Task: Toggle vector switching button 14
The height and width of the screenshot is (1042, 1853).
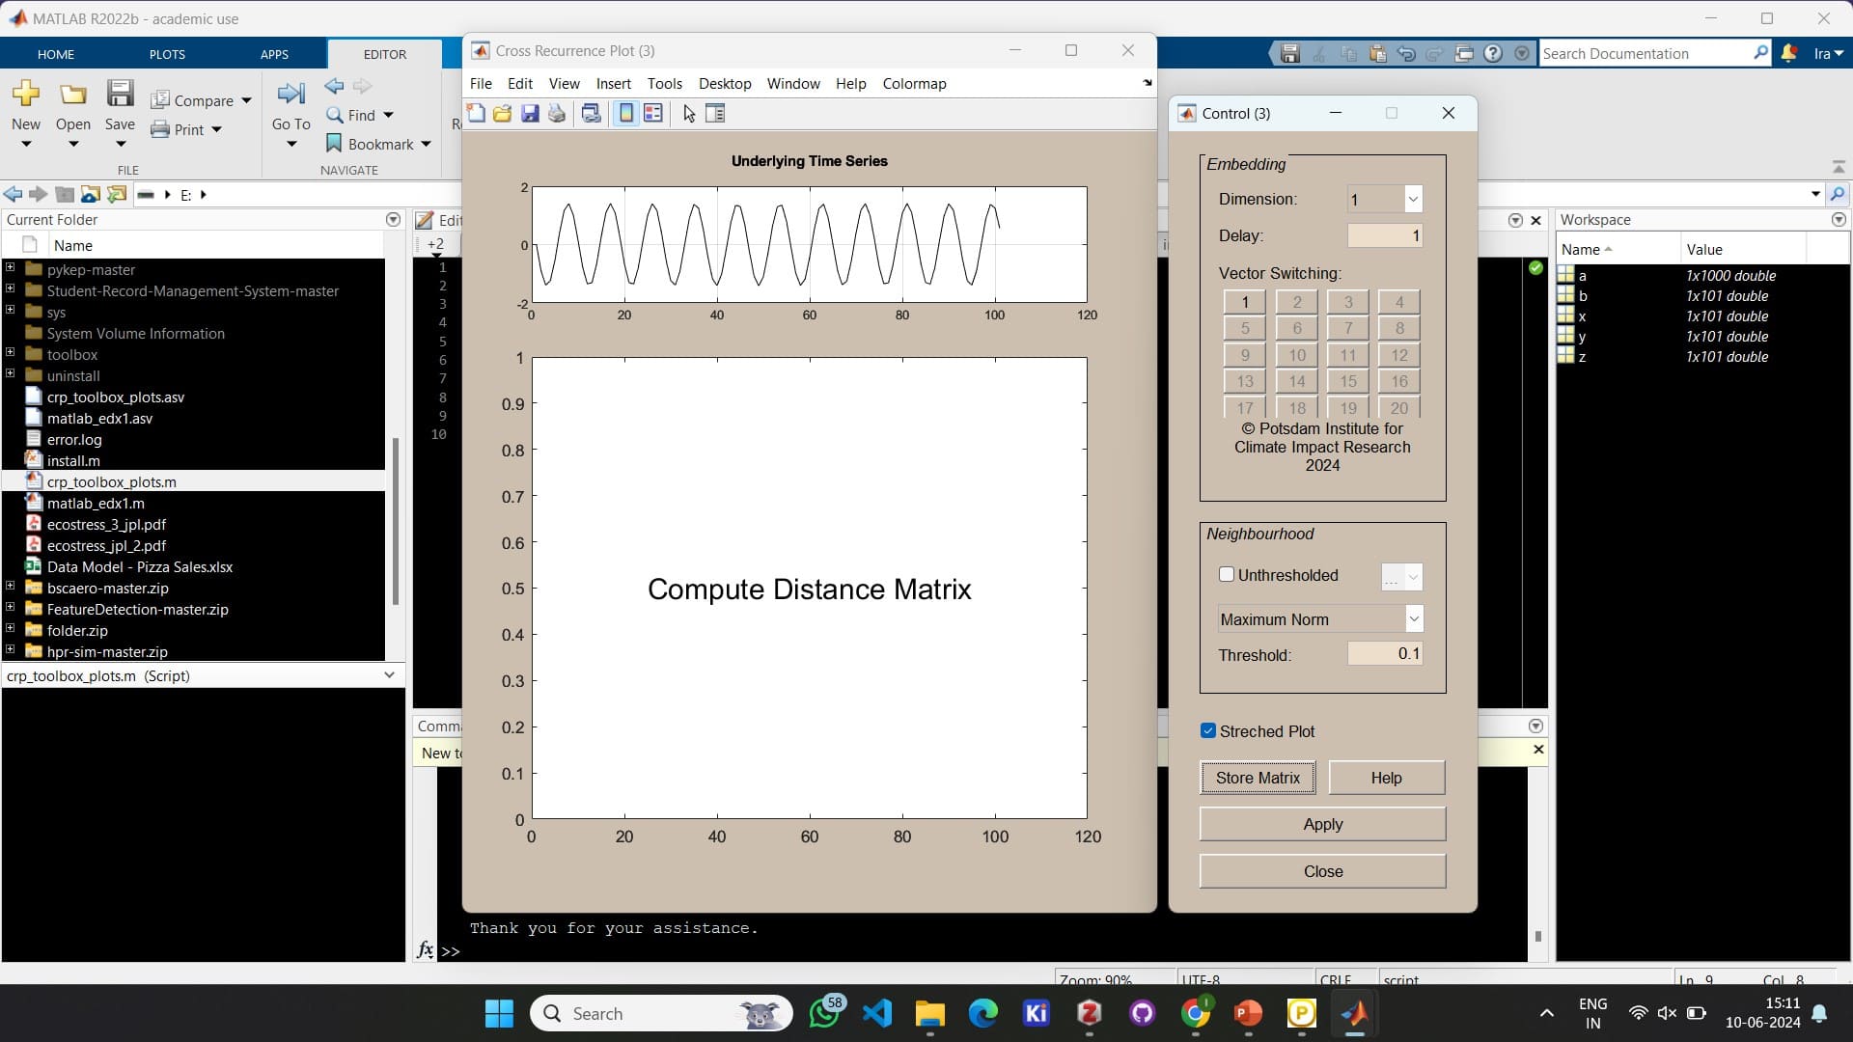Action: [x=1297, y=381]
